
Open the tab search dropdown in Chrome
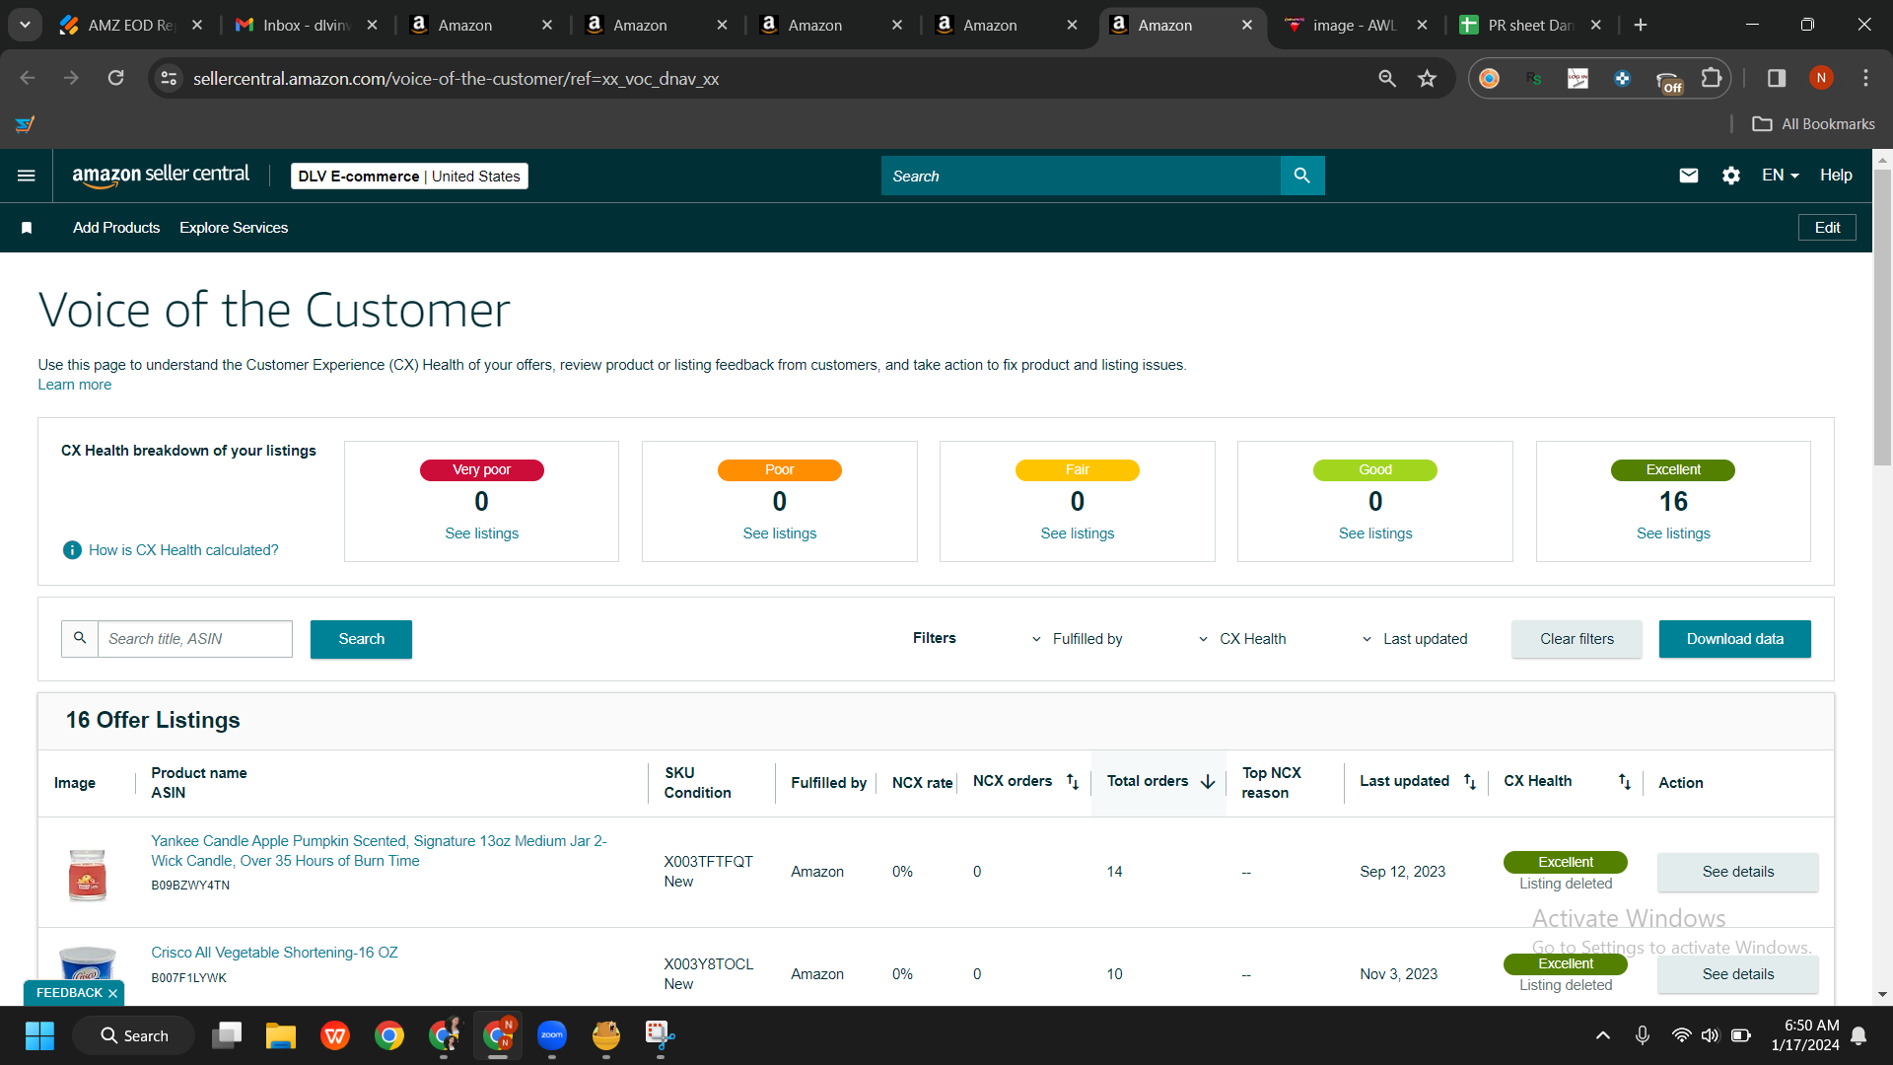tap(25, 25)
